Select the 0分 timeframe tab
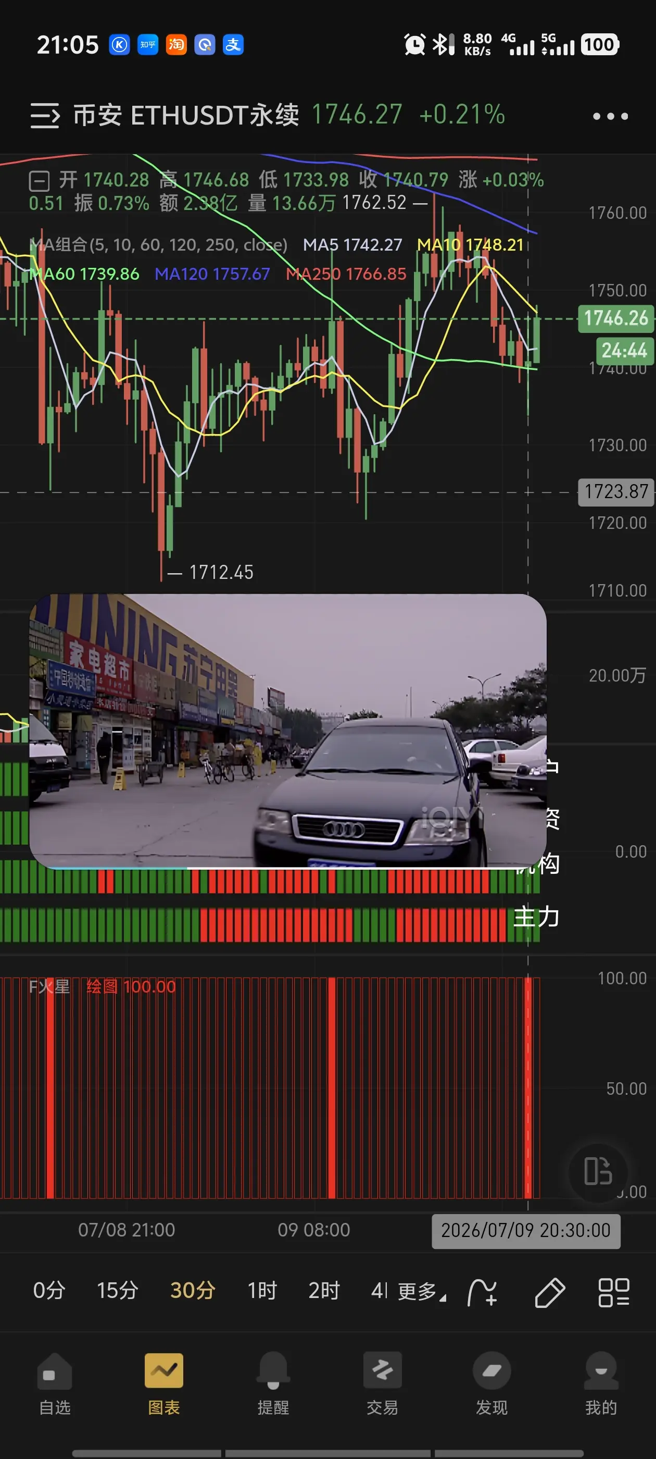The image size is (656, 1459). click(49, 1291)
